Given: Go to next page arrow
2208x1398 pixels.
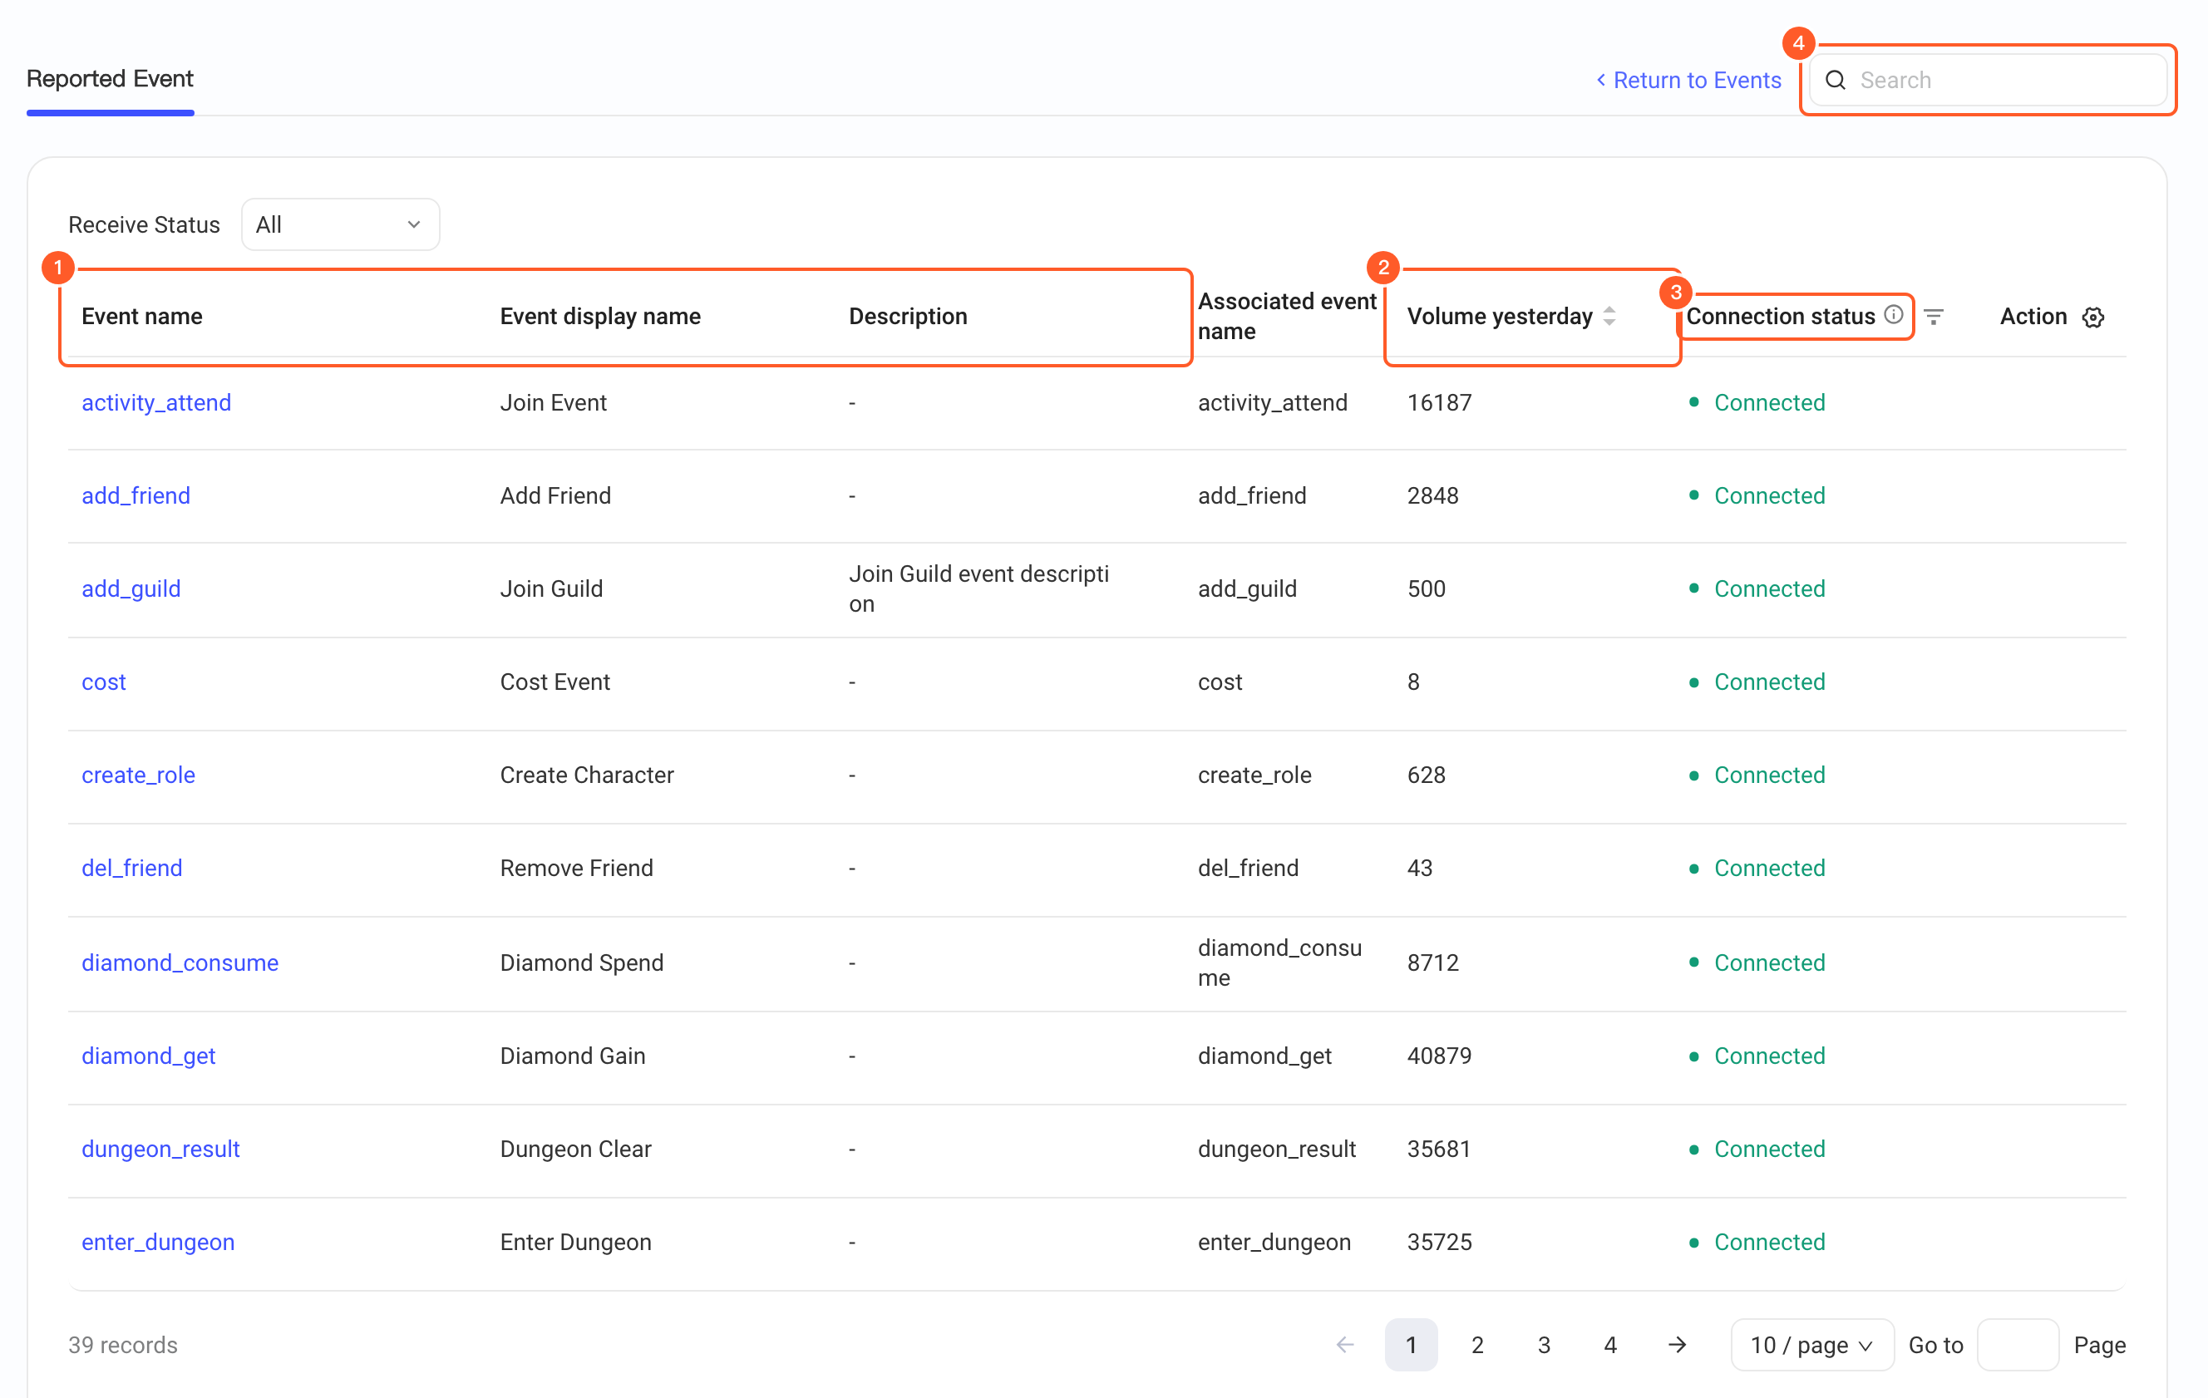Looking at the screenshot, I should pos(1677,1345).
